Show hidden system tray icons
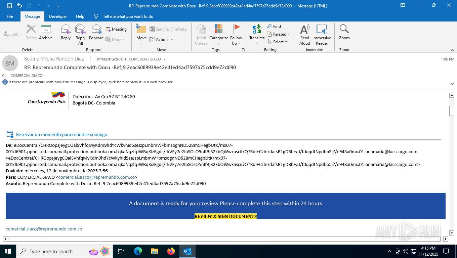The height and width of the screenshot is (258, 457). point(389,251)
